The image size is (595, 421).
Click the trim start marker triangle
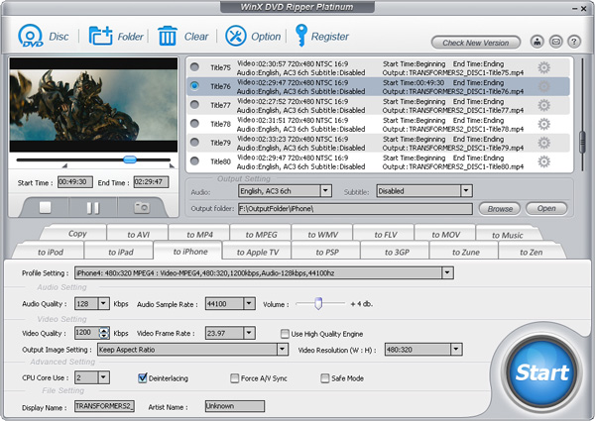click(x=64, y=165)
